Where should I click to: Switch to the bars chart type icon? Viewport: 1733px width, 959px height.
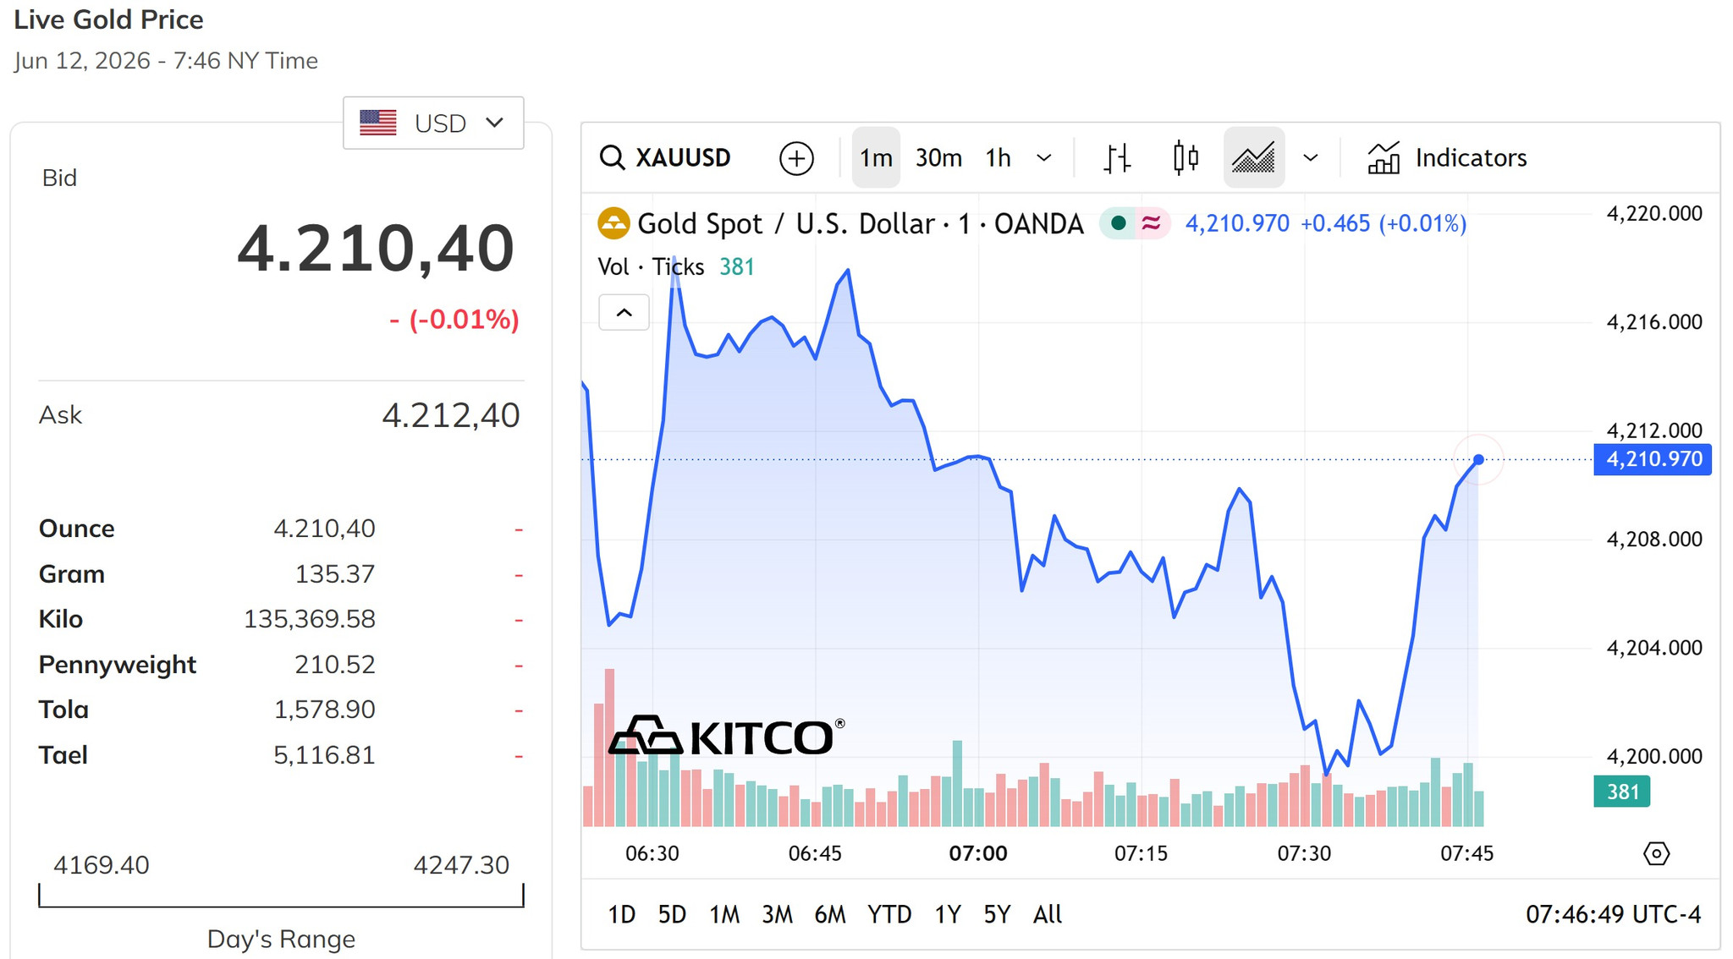coord(1117,158)
